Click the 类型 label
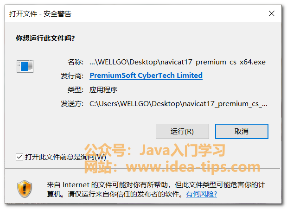 [76, 90]
